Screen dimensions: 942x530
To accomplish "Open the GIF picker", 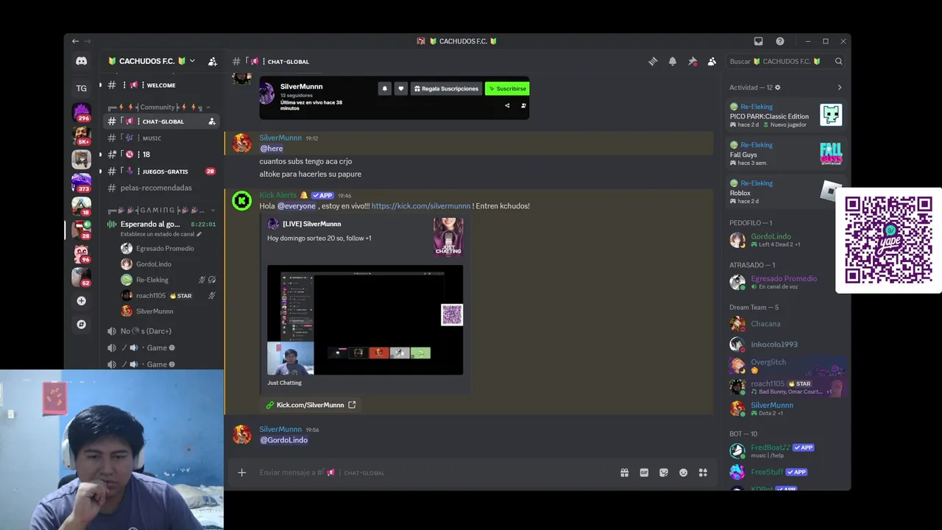I will (644, 473).
